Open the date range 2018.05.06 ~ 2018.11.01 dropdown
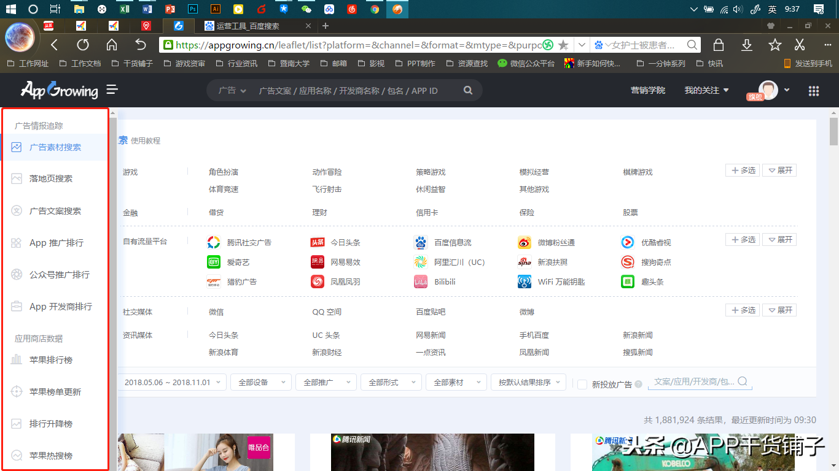 click(x=172, y=382)
